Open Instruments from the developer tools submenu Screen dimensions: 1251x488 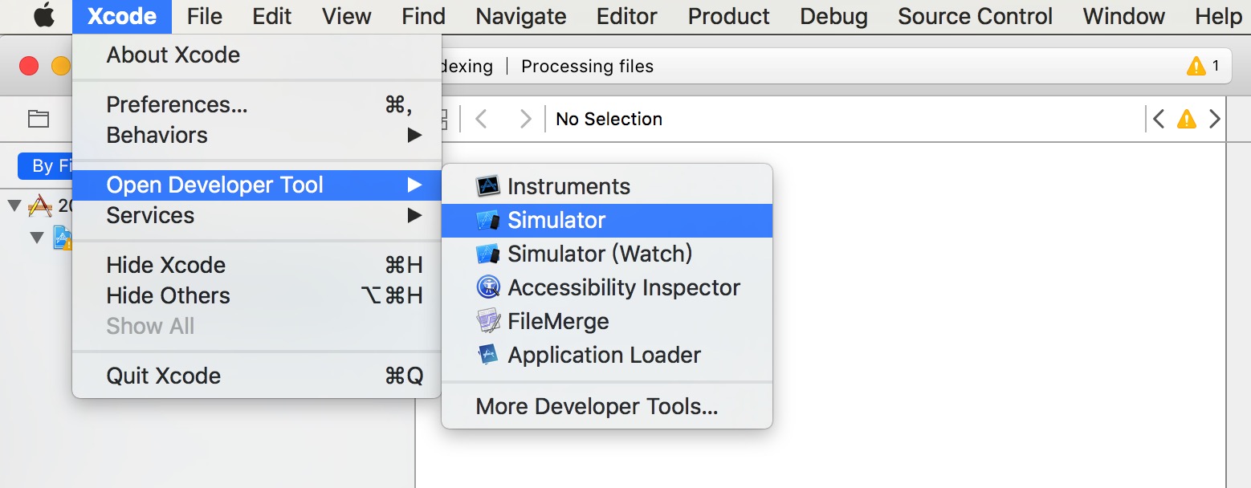(568, 186)
